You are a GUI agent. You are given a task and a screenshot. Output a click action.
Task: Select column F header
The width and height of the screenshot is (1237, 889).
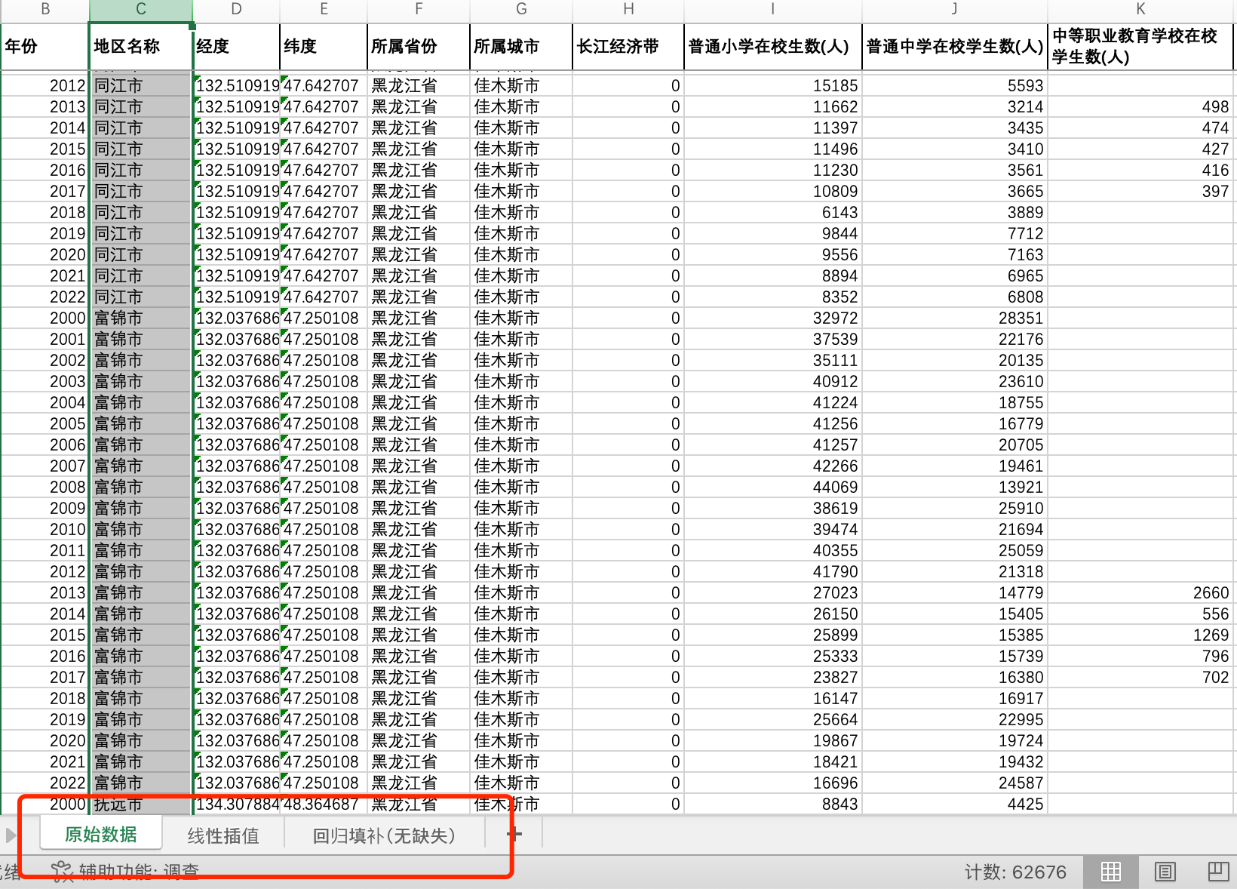click(419, 10)
